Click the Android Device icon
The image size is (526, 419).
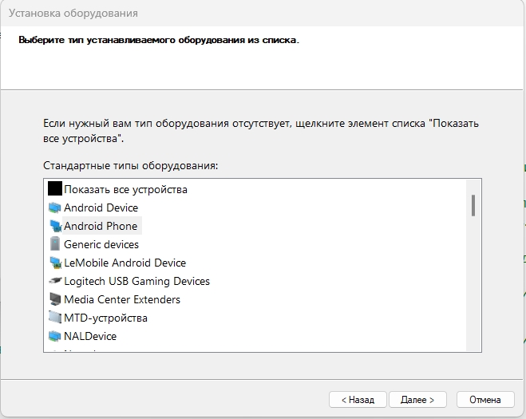click(55, 208)
